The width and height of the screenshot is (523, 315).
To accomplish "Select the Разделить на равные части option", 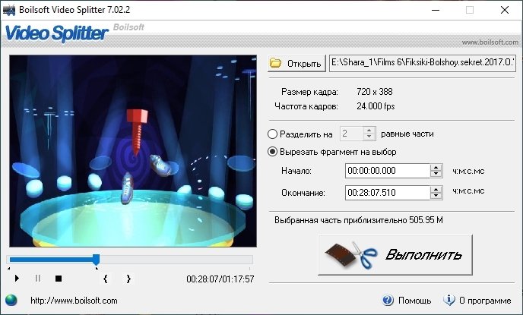I will (x=272, y=134).
